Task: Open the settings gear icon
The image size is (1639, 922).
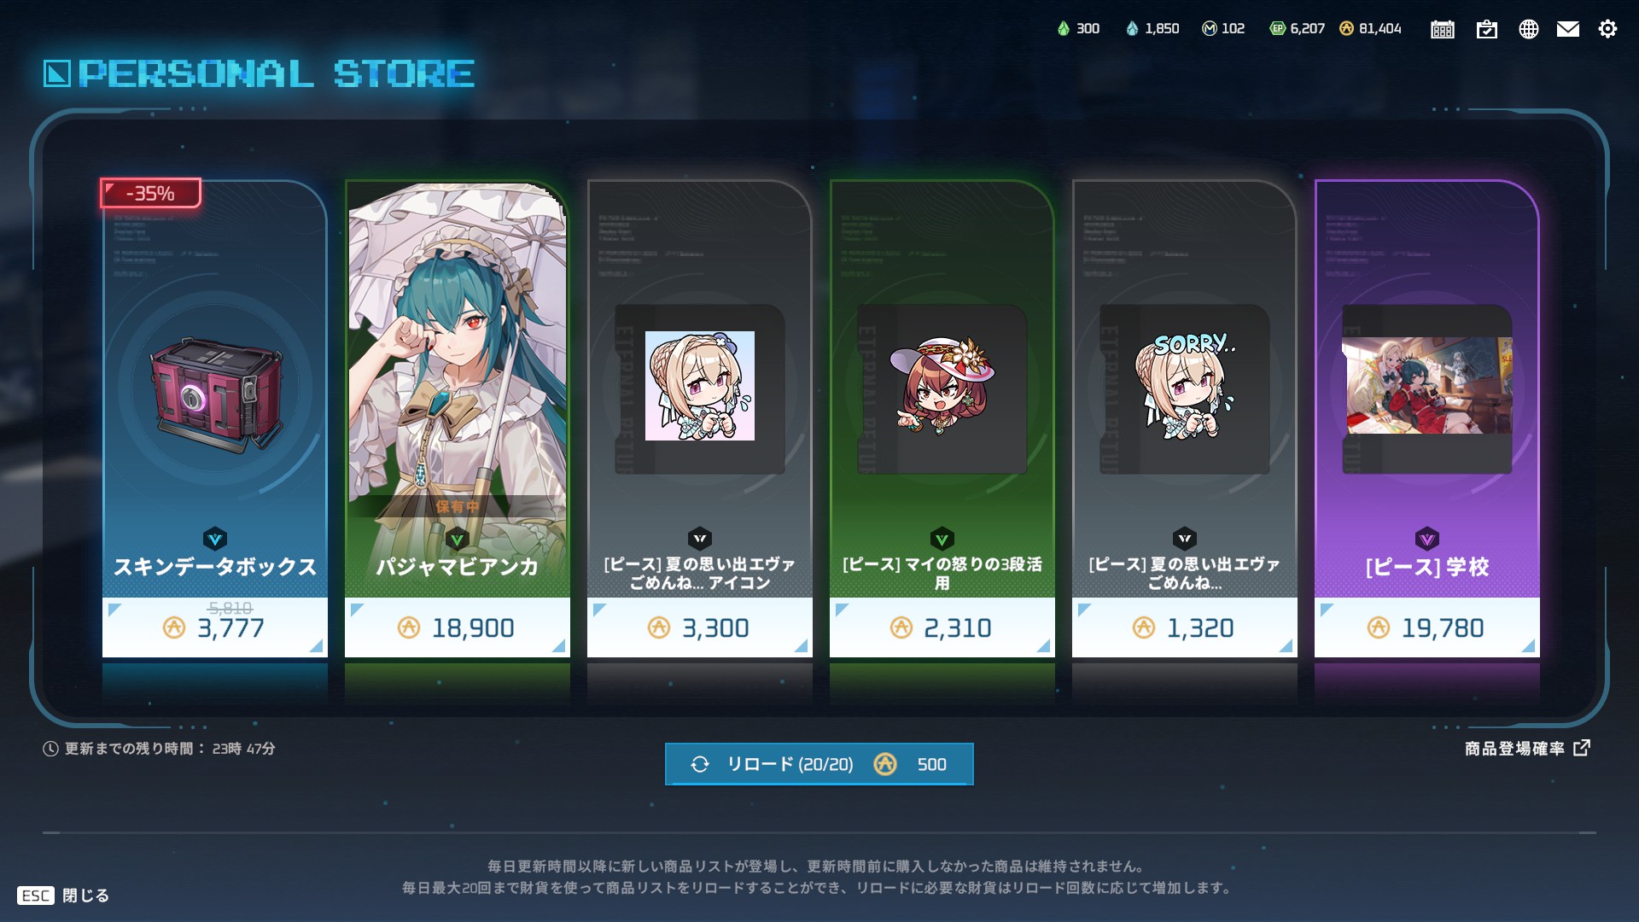Action: pyautogui.click(x=1607, y=29)
